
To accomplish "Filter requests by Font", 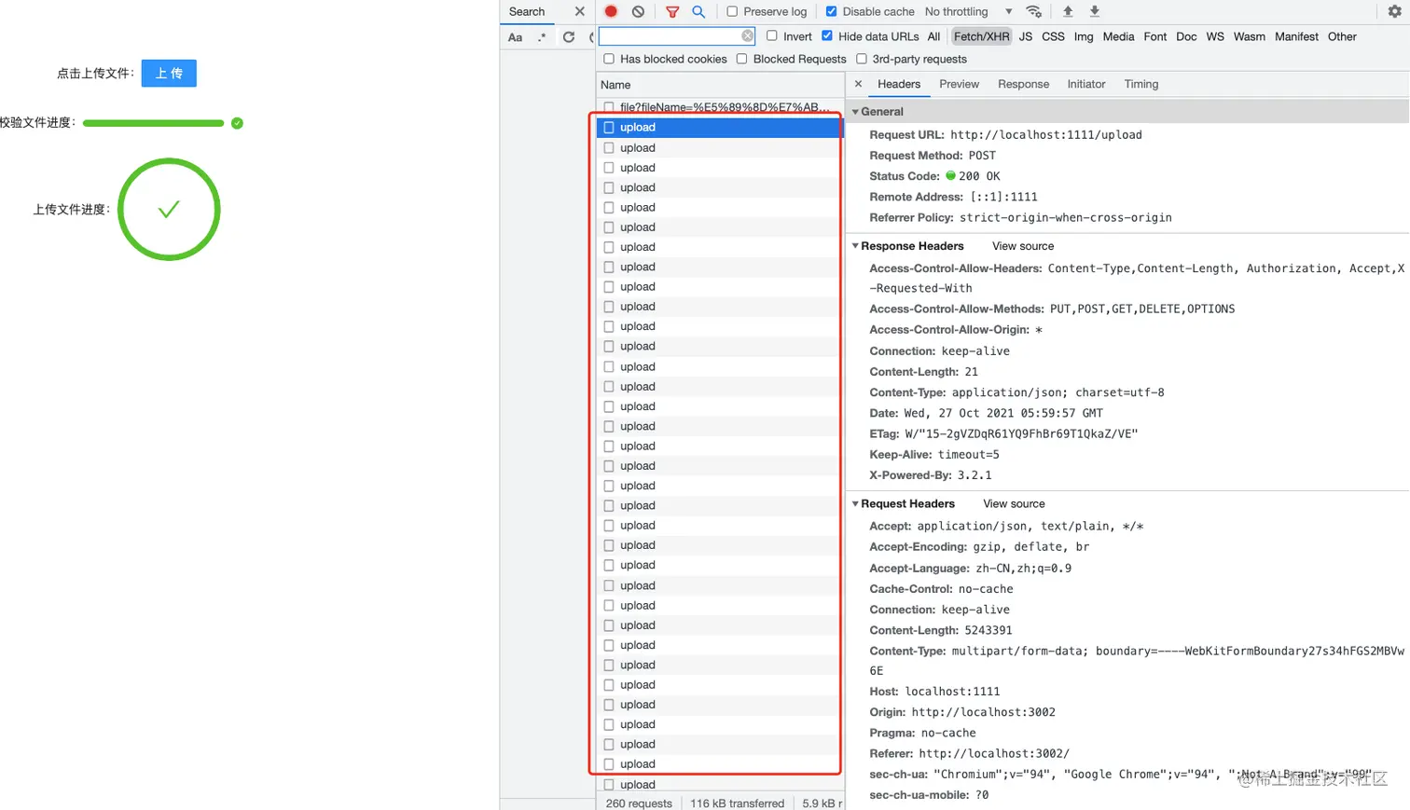I will click(x=1155, y=36).
